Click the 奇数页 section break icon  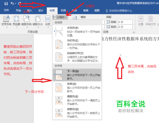click(x=59, y=113)
